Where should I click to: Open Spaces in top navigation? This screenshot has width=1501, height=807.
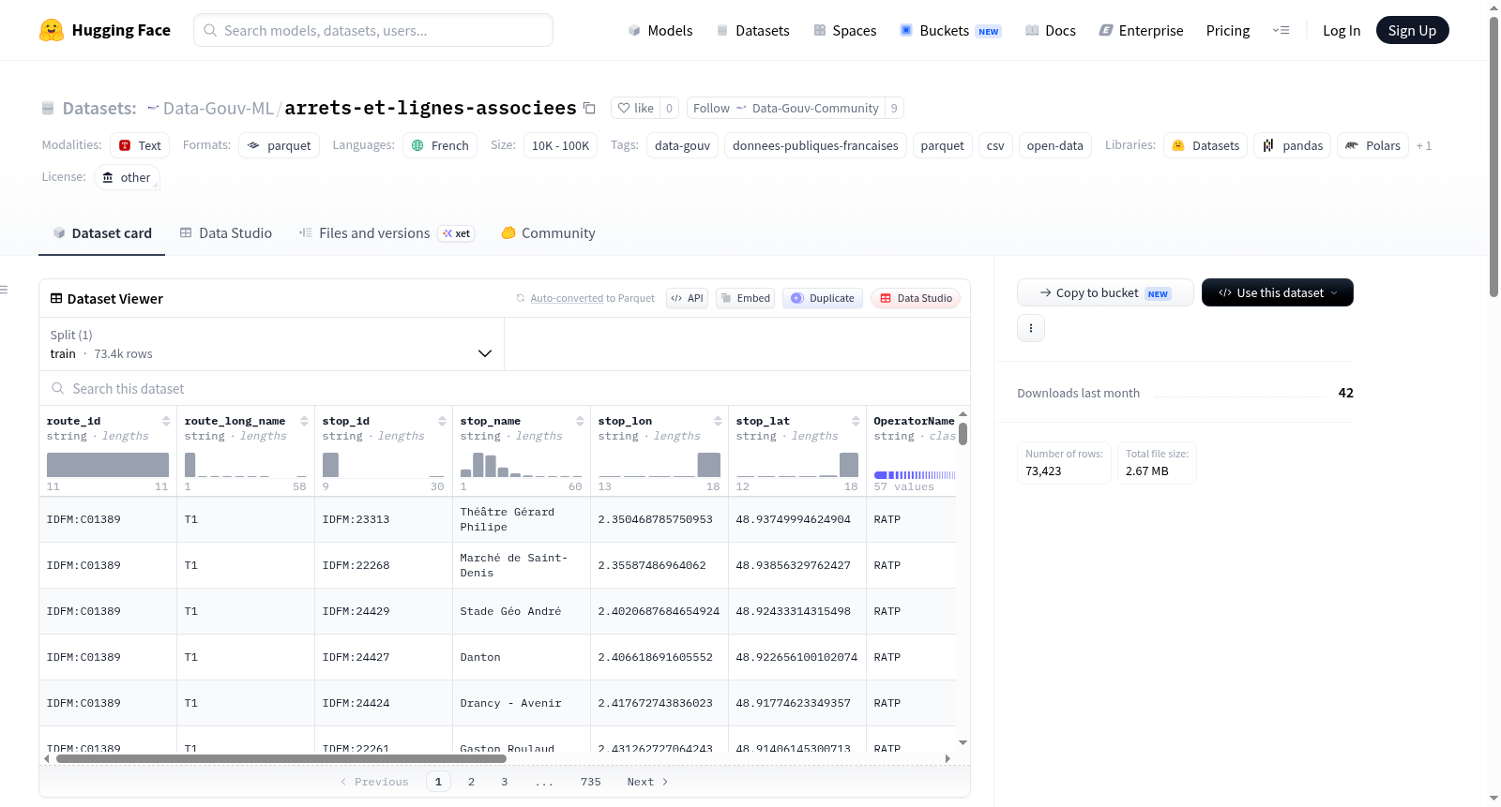[x=845, y=30]
